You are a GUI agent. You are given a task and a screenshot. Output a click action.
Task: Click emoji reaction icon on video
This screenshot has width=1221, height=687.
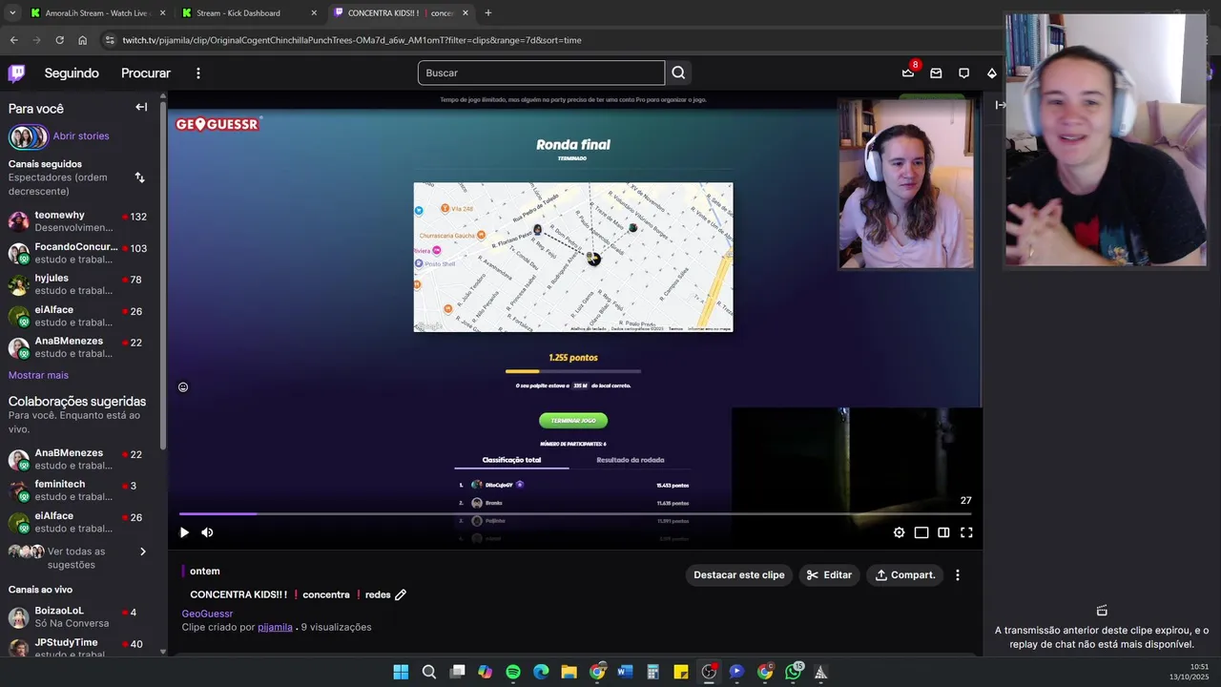point(183,387)
